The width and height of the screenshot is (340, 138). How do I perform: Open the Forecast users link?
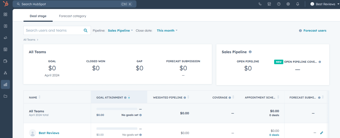pos(315,31)
